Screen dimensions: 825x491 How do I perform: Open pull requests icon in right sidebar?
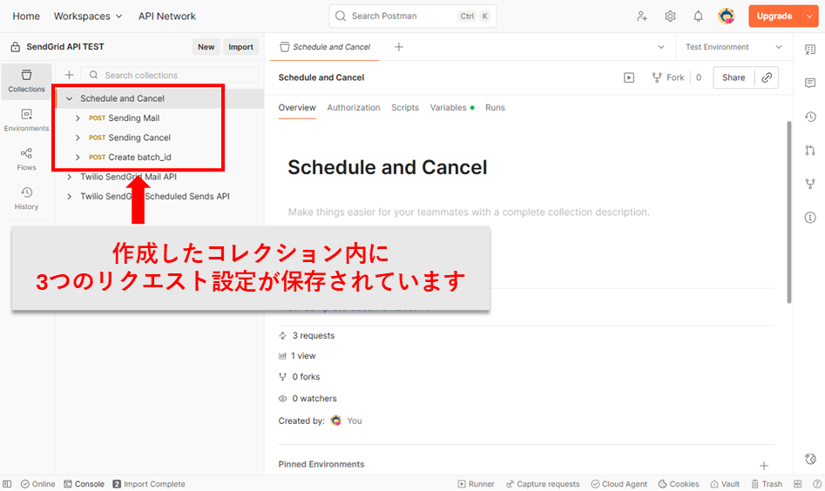coord(810,151)
